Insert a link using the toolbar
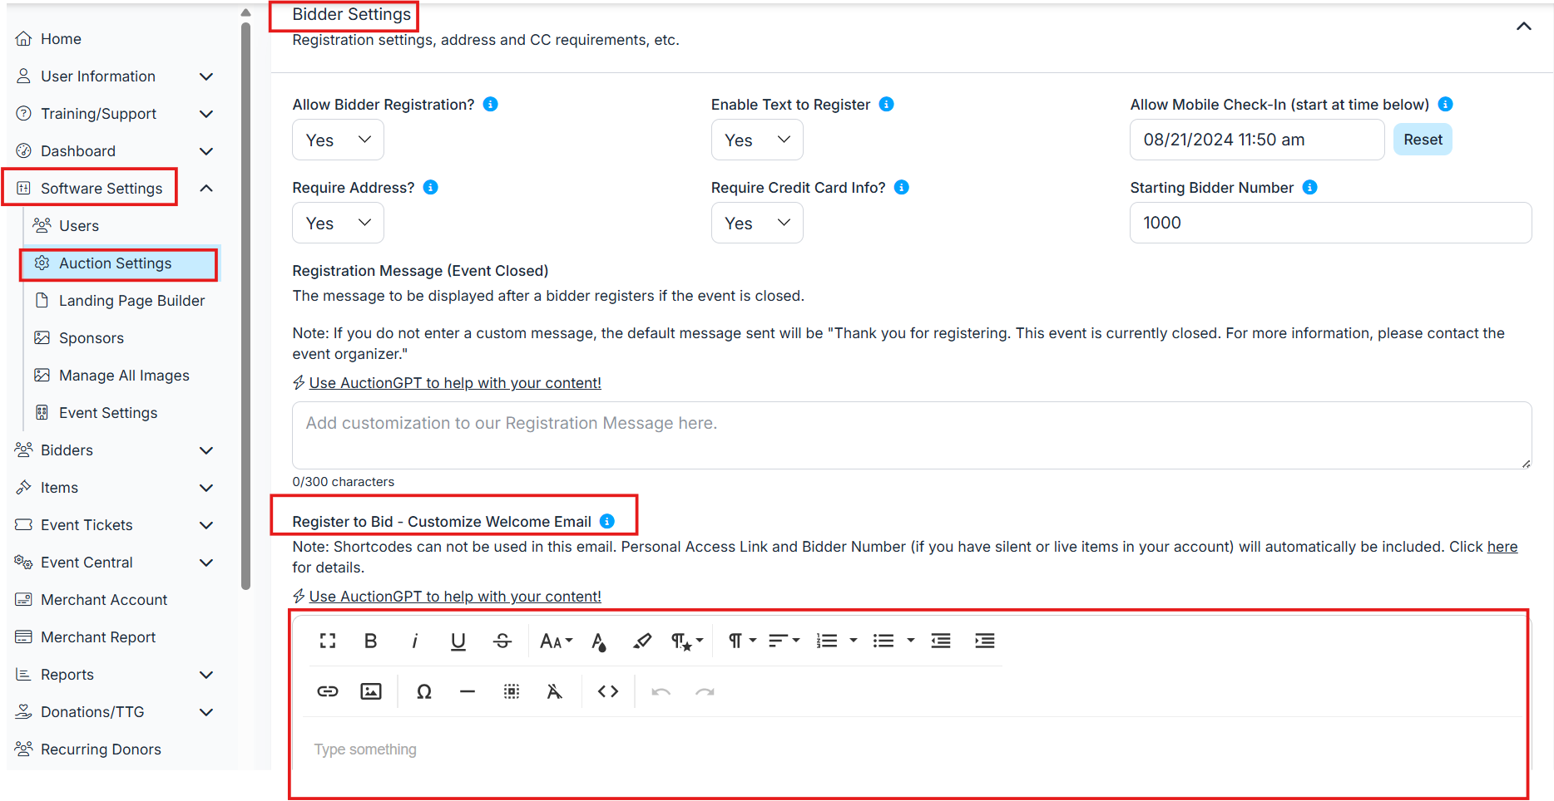This screenshot has width=1554, height=801. (328, 691)
